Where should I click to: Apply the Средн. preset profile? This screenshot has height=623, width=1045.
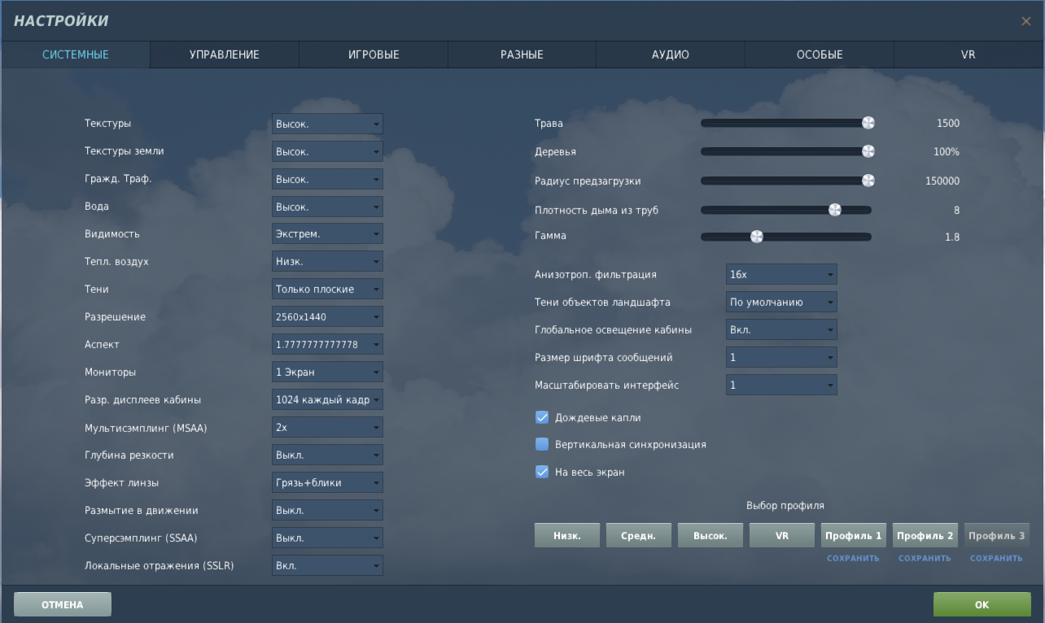tap(639, 536)
